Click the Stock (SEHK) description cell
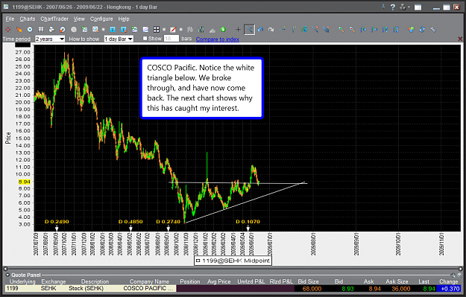 tap(86, 288)
